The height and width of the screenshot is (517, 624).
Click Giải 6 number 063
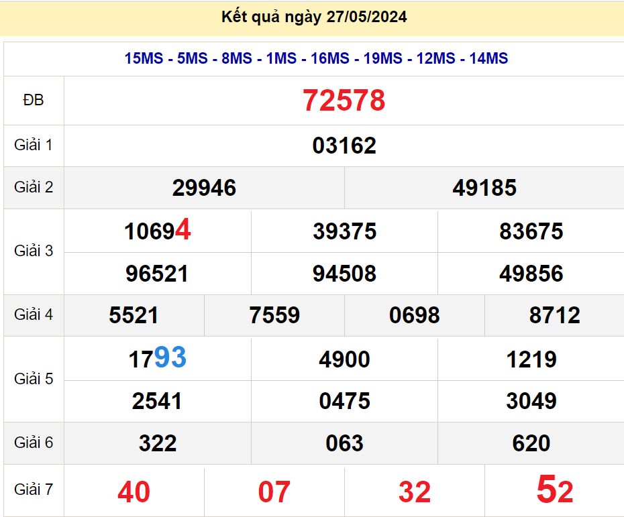344,443
